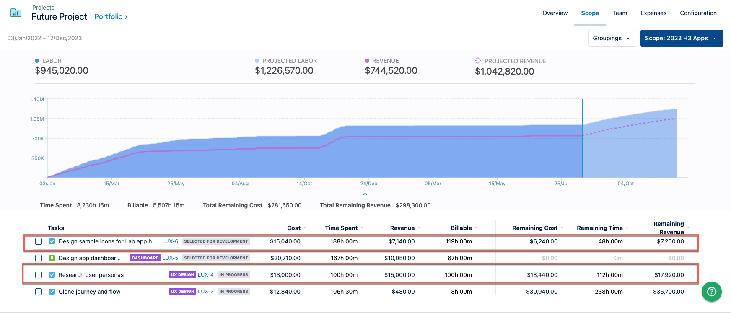Sort by Cost column arrow
This screenshot has width=731, height=313.
pyautogui.click(x=305, y=228)
